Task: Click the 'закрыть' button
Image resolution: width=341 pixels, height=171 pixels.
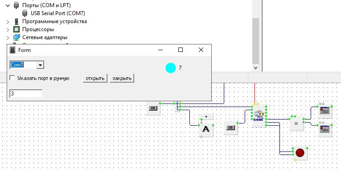Action: [x=122, y=78]
